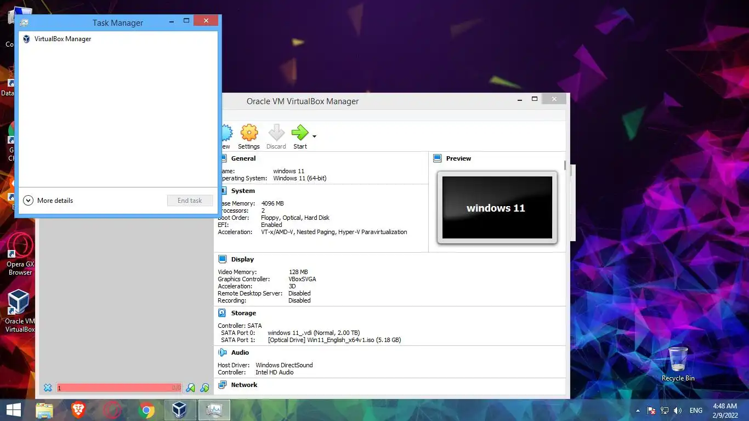Click the windows 11 preview thumbnail

(497, 207)
